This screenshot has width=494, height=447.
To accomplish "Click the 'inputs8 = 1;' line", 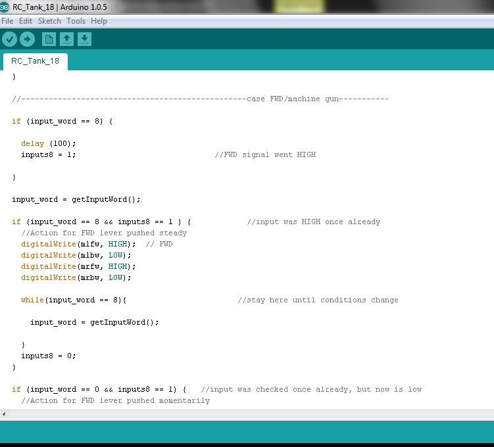I will coord(49,155).
